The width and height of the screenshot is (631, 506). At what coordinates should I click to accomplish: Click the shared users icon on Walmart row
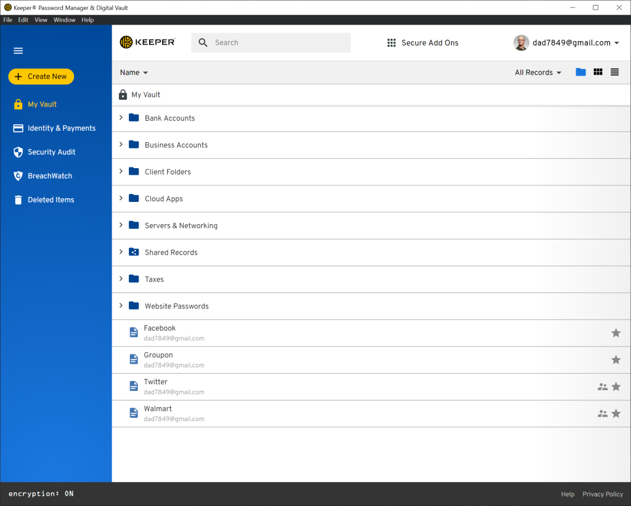point(603,413)
